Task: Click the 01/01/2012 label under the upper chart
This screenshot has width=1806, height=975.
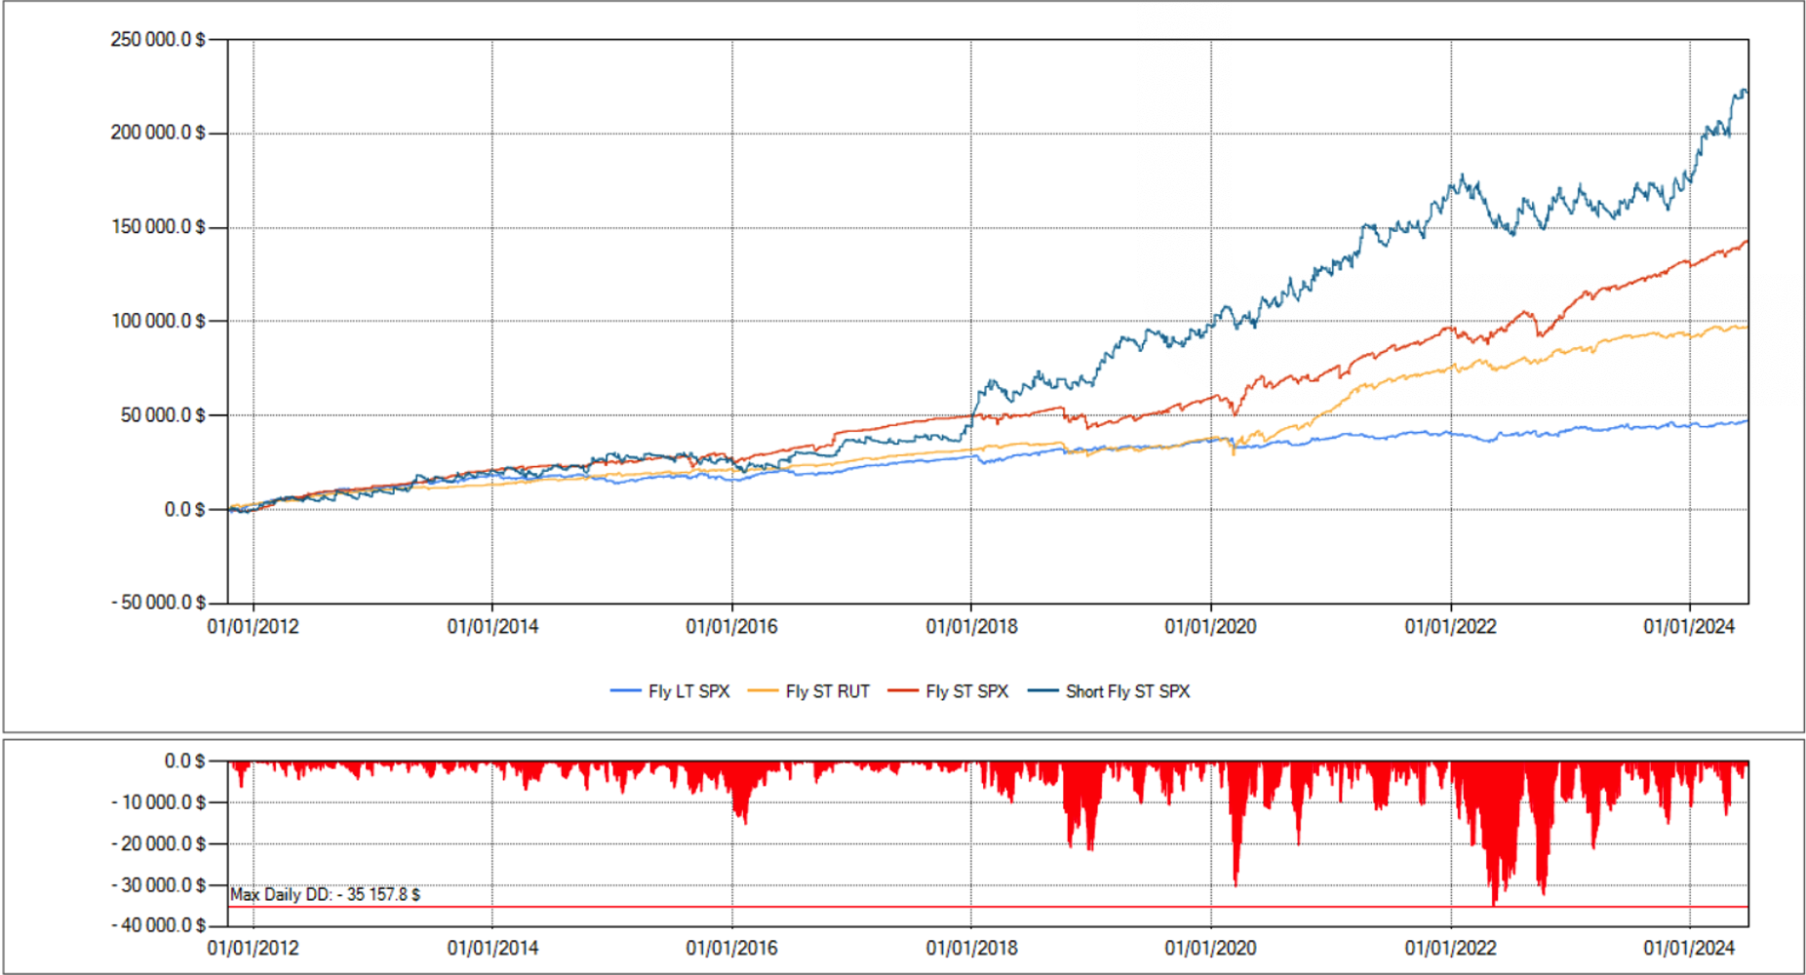Action: [254, 626]
